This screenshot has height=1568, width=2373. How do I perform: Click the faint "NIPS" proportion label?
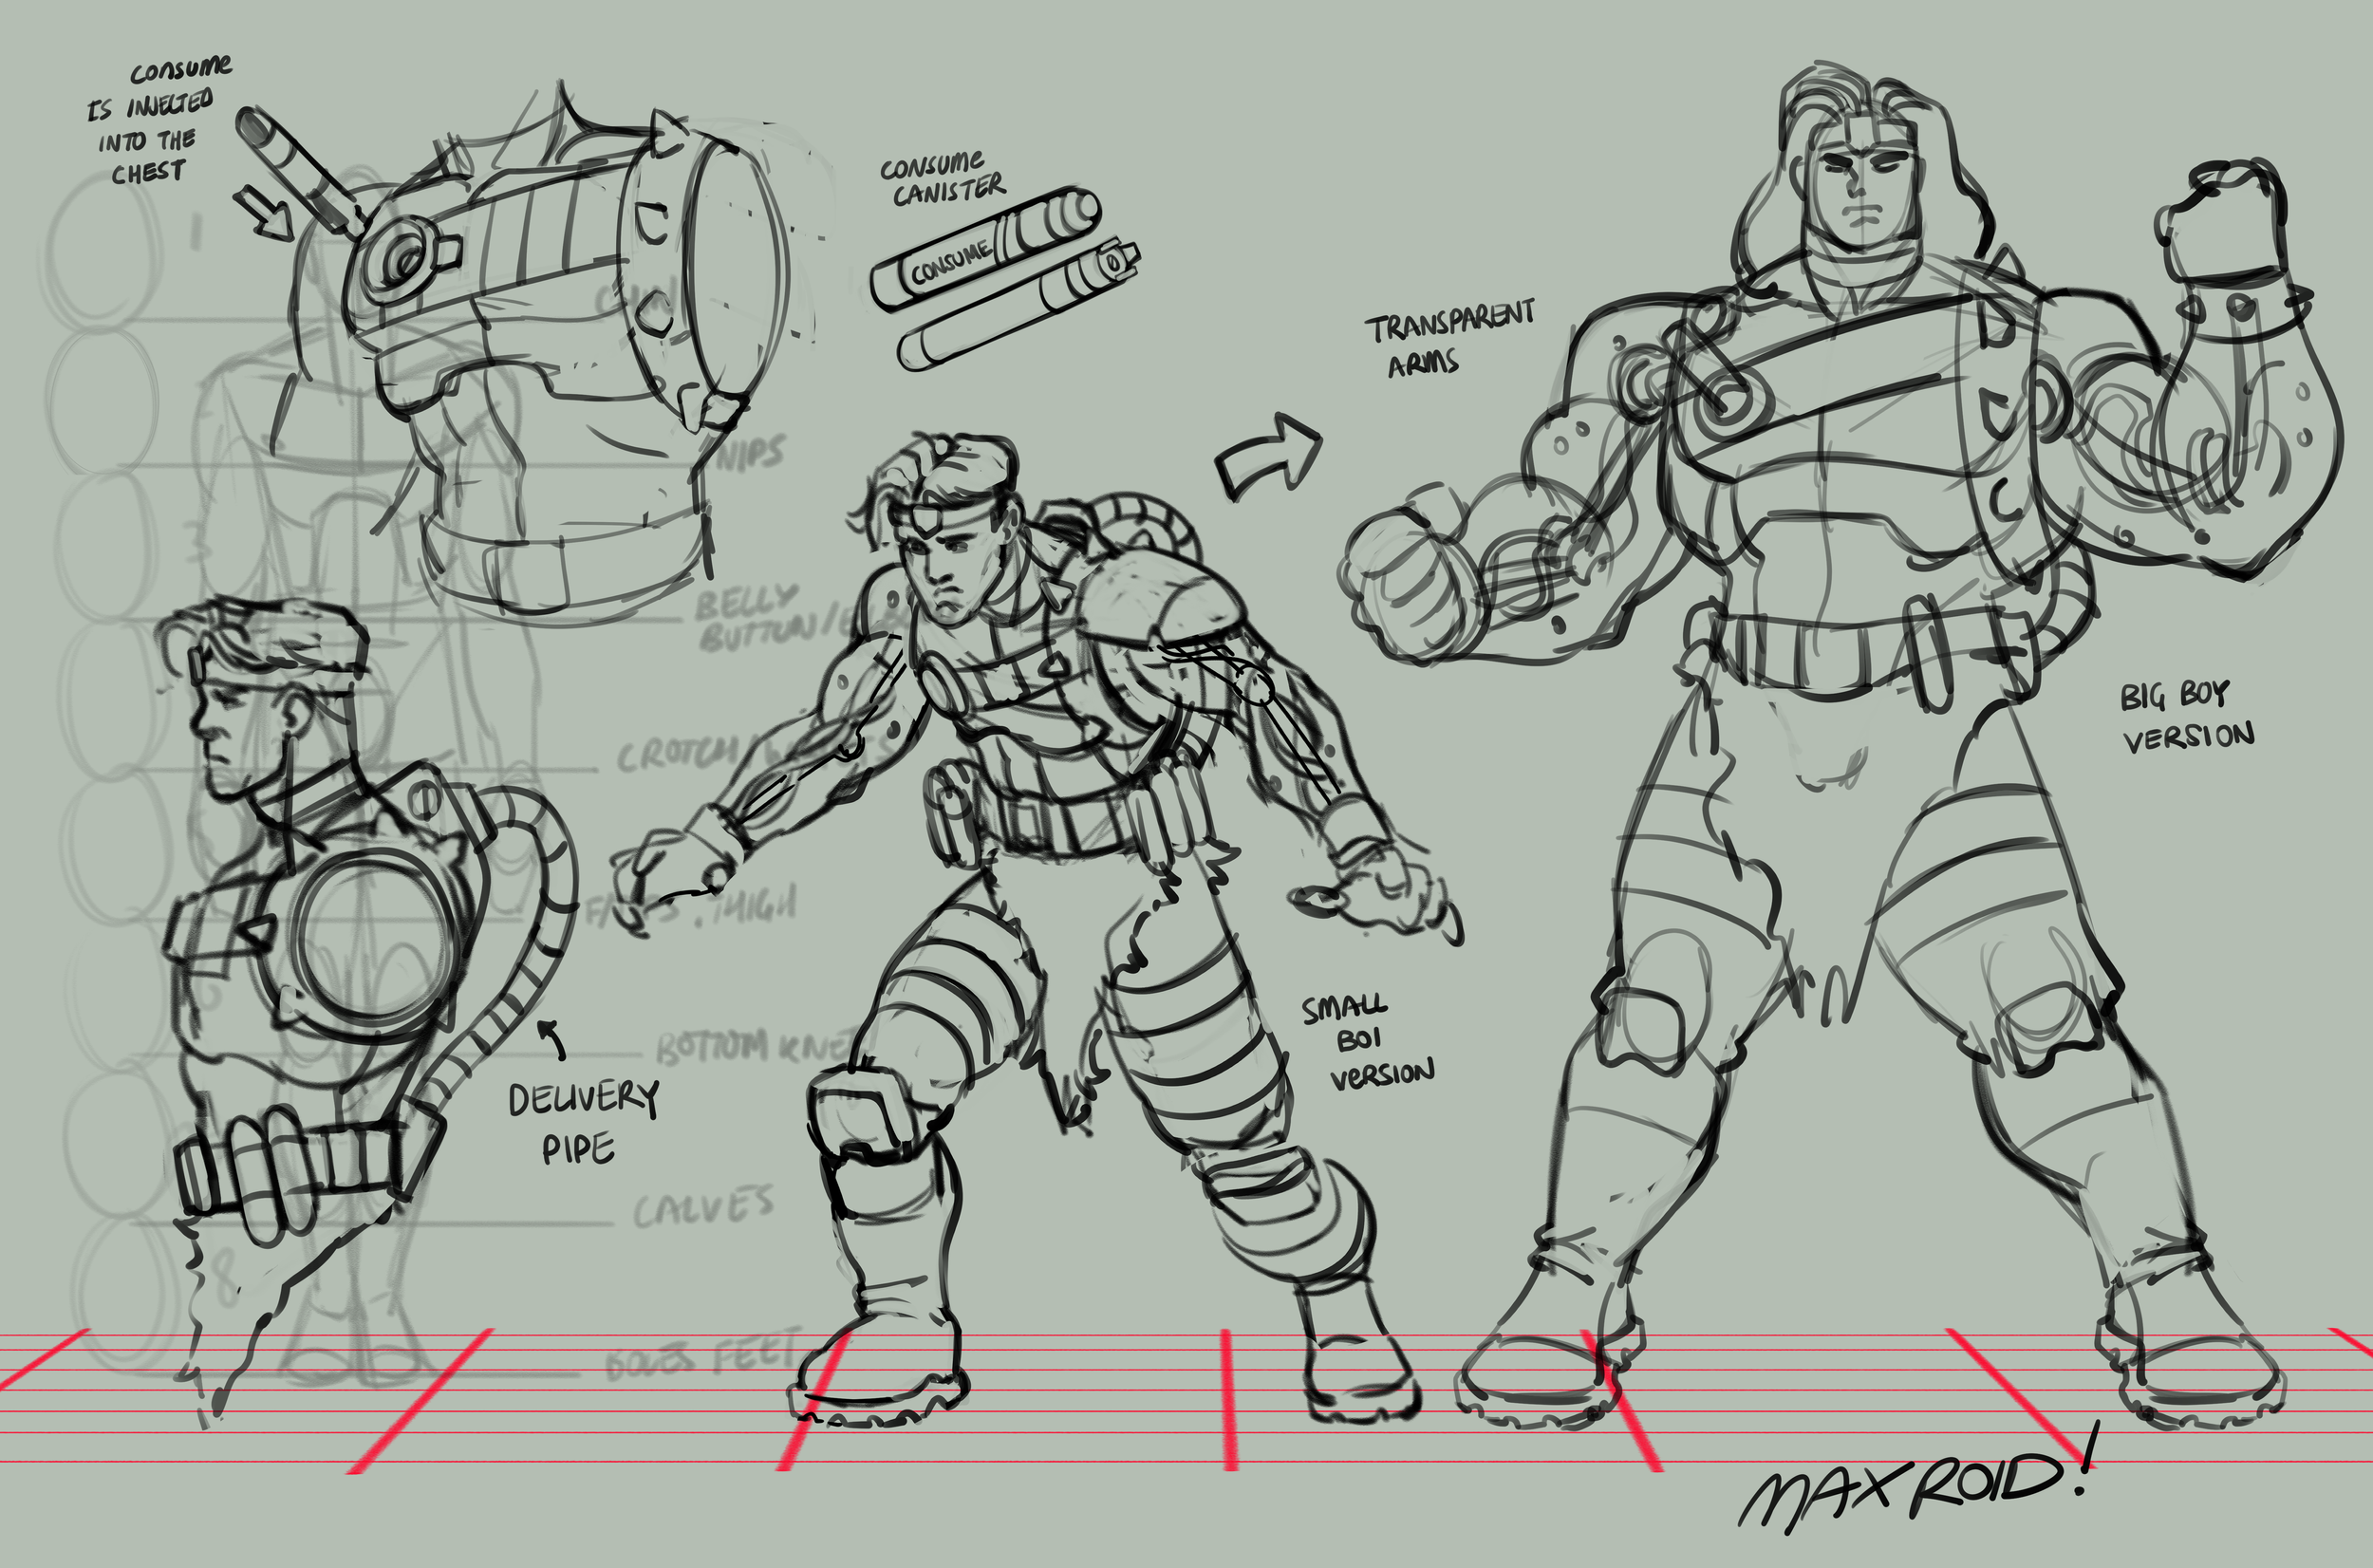(x=751, y=453)
